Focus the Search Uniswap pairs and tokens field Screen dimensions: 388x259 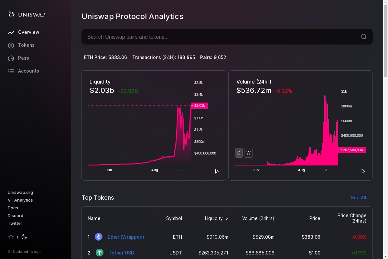pos(227,37)
